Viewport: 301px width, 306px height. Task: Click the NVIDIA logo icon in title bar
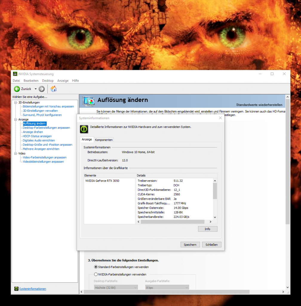click(x=15, y=74)
